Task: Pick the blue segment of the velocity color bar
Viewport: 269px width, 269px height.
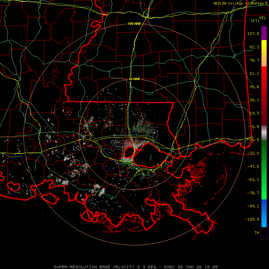Action: (264, 213)
